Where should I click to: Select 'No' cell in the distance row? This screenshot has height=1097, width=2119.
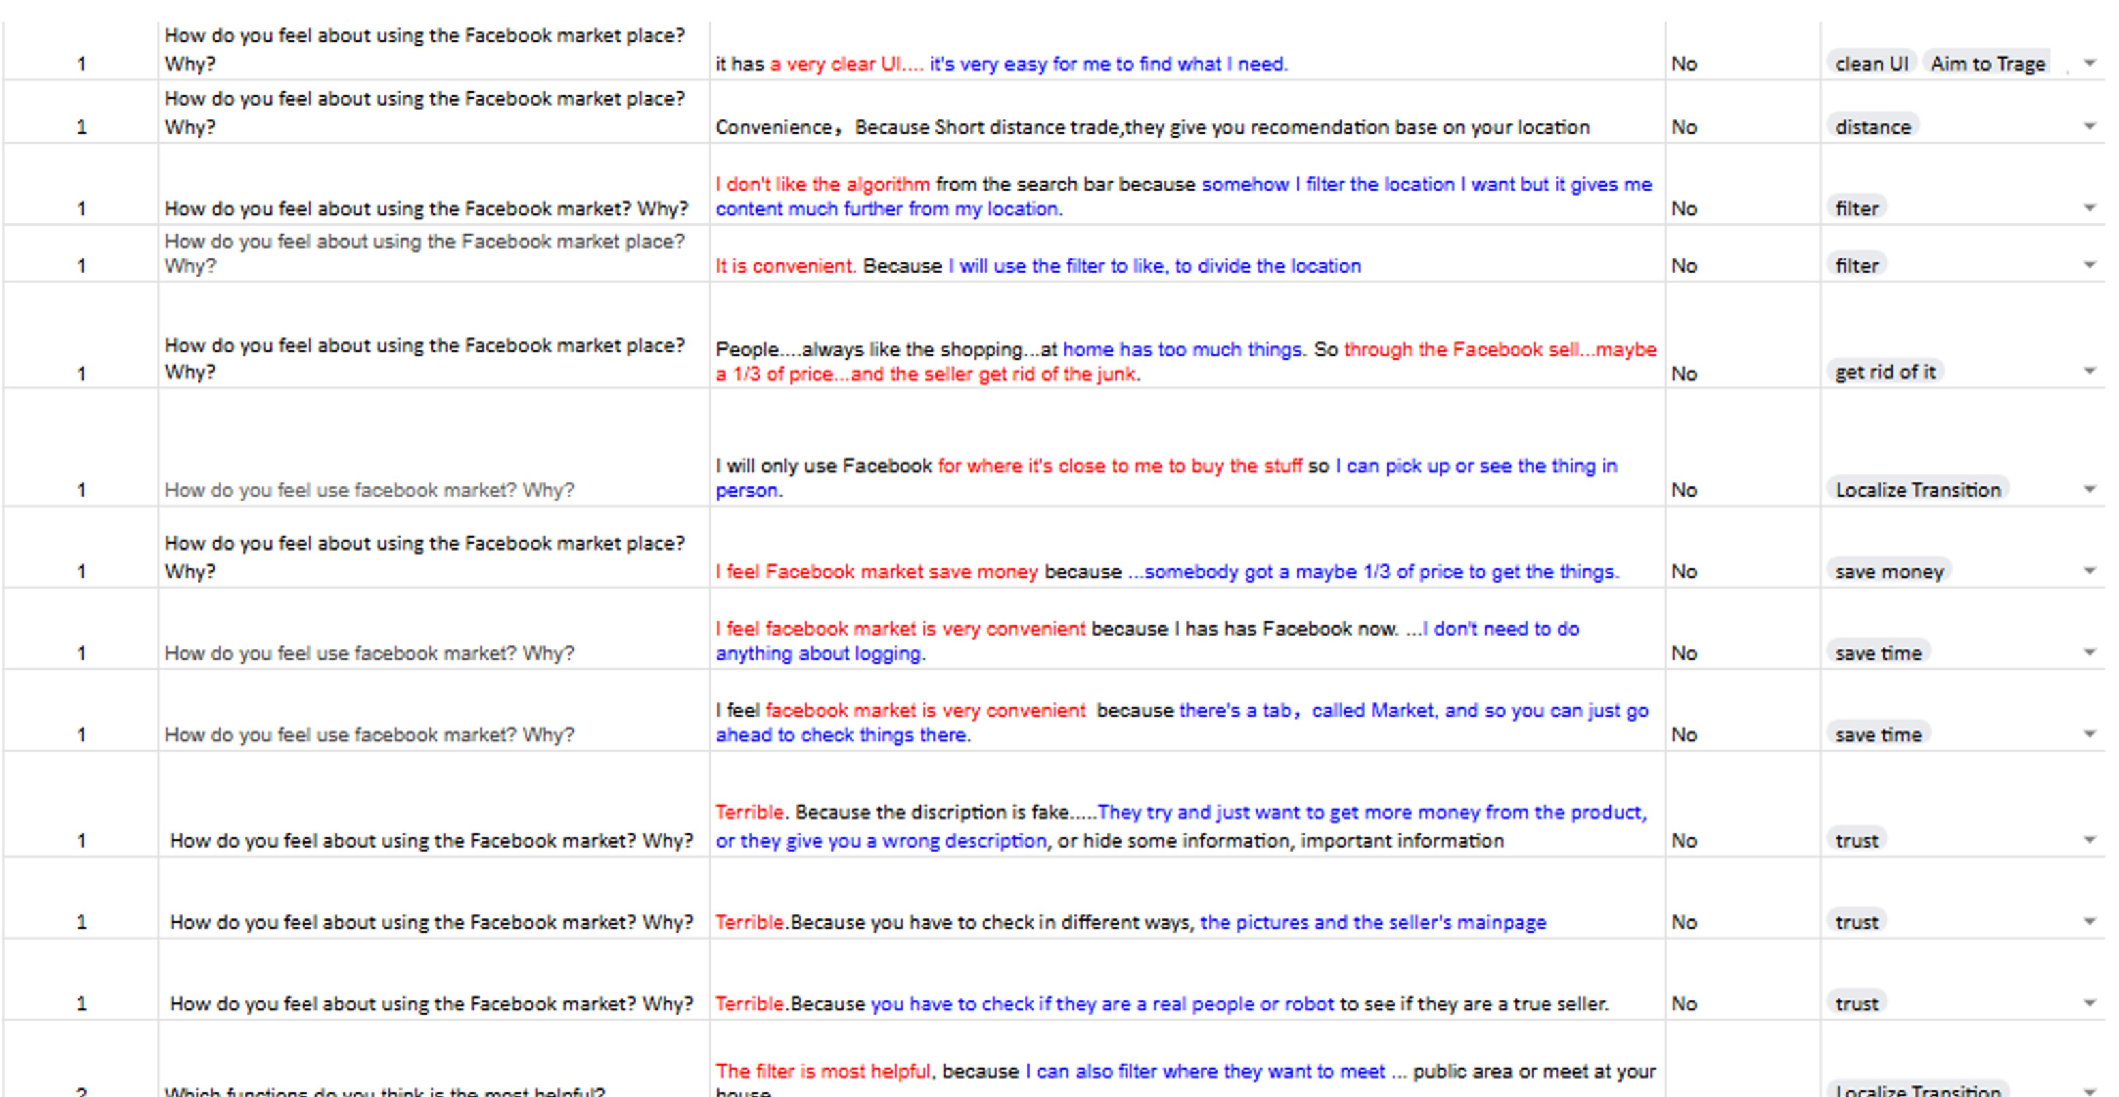[1742, 112]
